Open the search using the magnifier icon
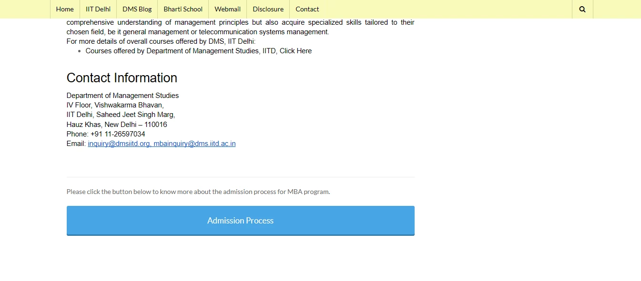This screenshot has width=641, height=281. (x=582, y=9)
